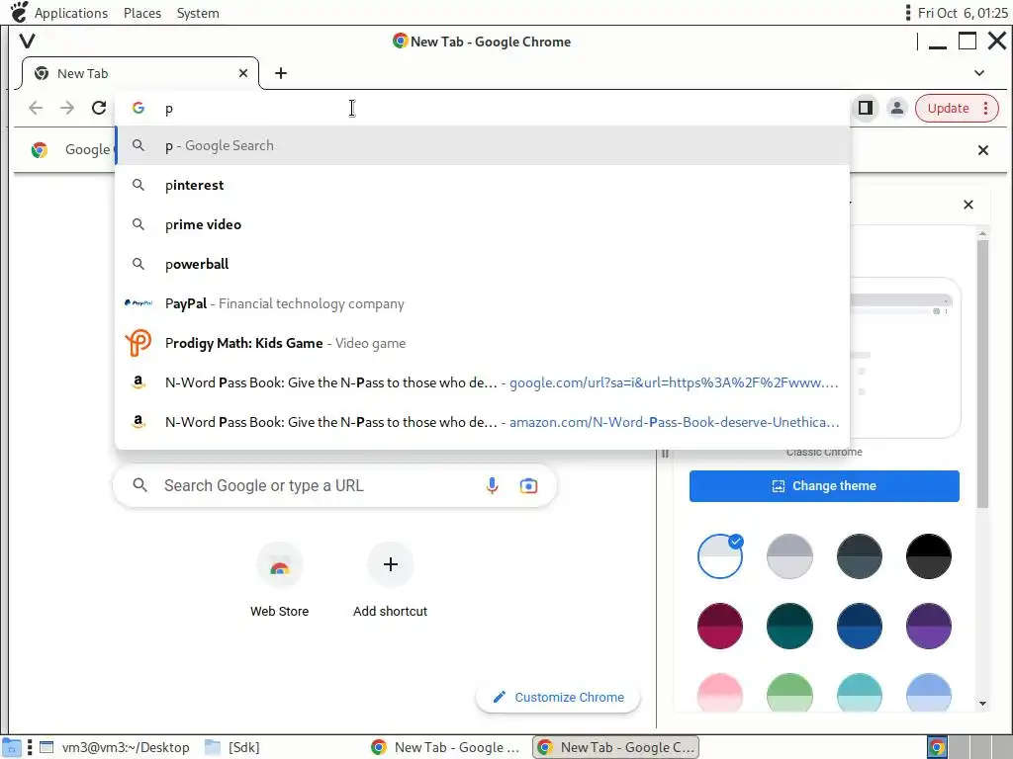The height and width of the screenshot is (759, 1013).
Task: Select the PayPal suggestion
Action: click(482, 303)
